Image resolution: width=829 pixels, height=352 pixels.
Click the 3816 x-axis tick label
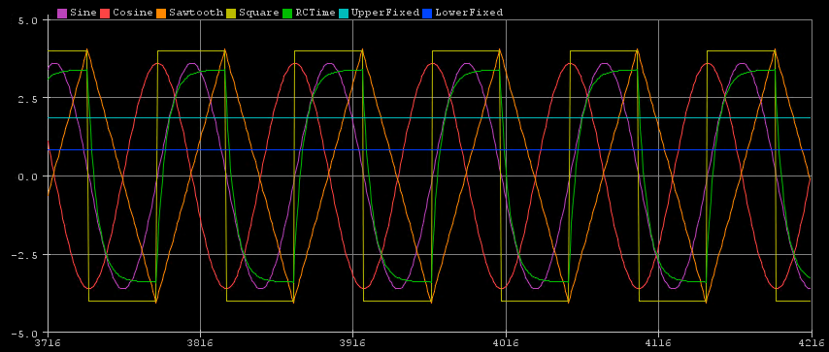click(200, 343)
